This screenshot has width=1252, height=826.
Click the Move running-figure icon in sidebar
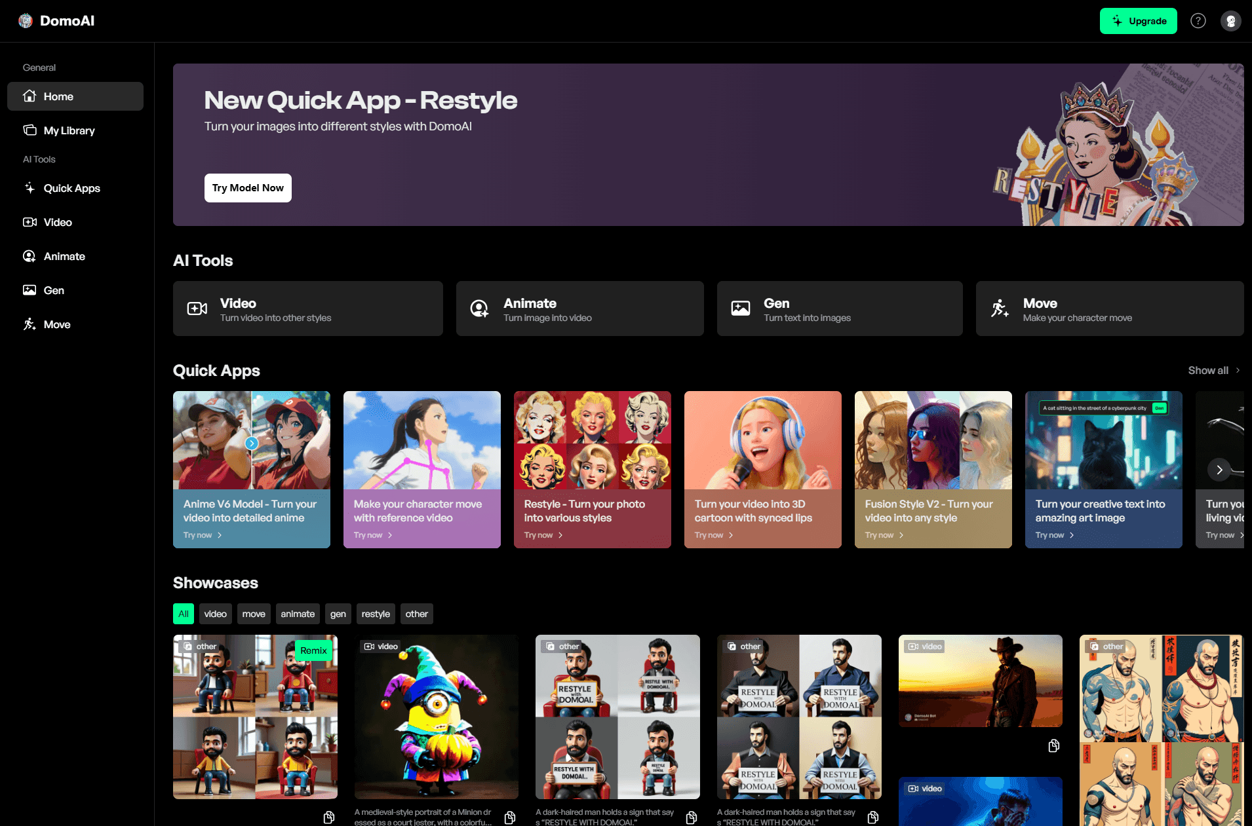pos(29,324)
